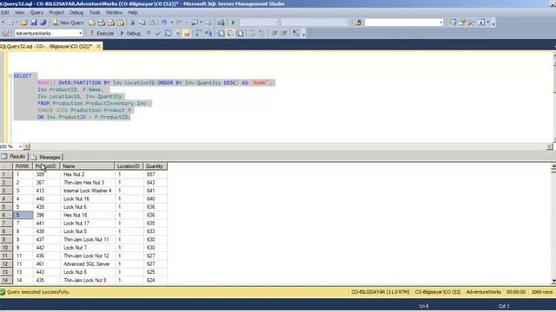Expand the Undo history dropdown arrow
Screen dimensions: 556x312
172,23
